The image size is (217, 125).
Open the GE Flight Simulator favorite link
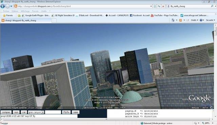coord(63,16)
